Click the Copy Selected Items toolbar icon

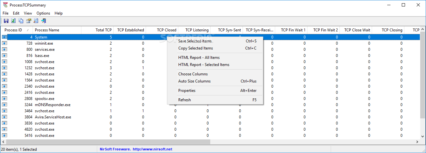21,21
